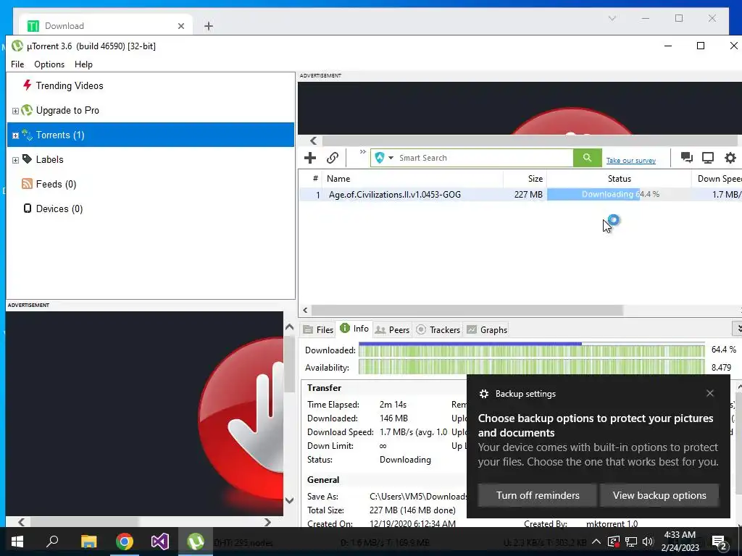The width and height of the screenshot is (742, 556).
Task: Click the Downloading 64.4% status progress bar
Action: (x=619, y=194)
